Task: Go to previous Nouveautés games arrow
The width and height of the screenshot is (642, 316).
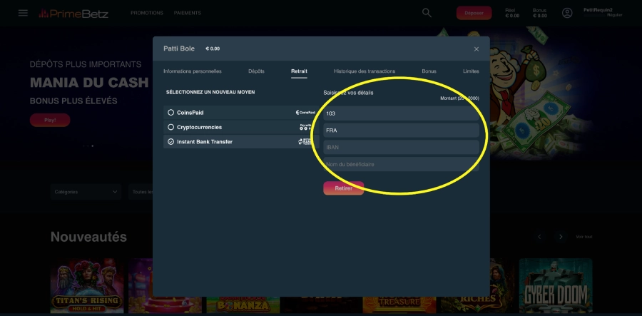Action: pyautogui.click(x=540, y=237)
